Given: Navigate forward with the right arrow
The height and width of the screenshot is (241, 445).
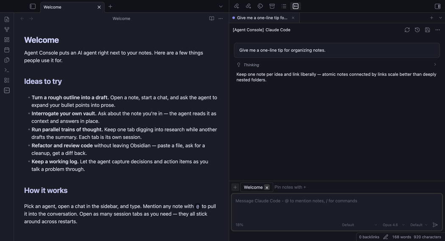Looking at the screenshot, I should tap(31, 19).
